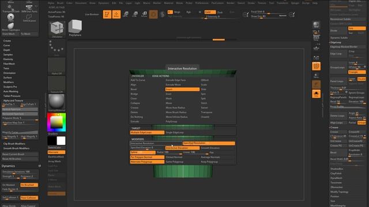Toggle the Zadd button
The width and height of the screenshot is (369, 207).
[210, 12]
